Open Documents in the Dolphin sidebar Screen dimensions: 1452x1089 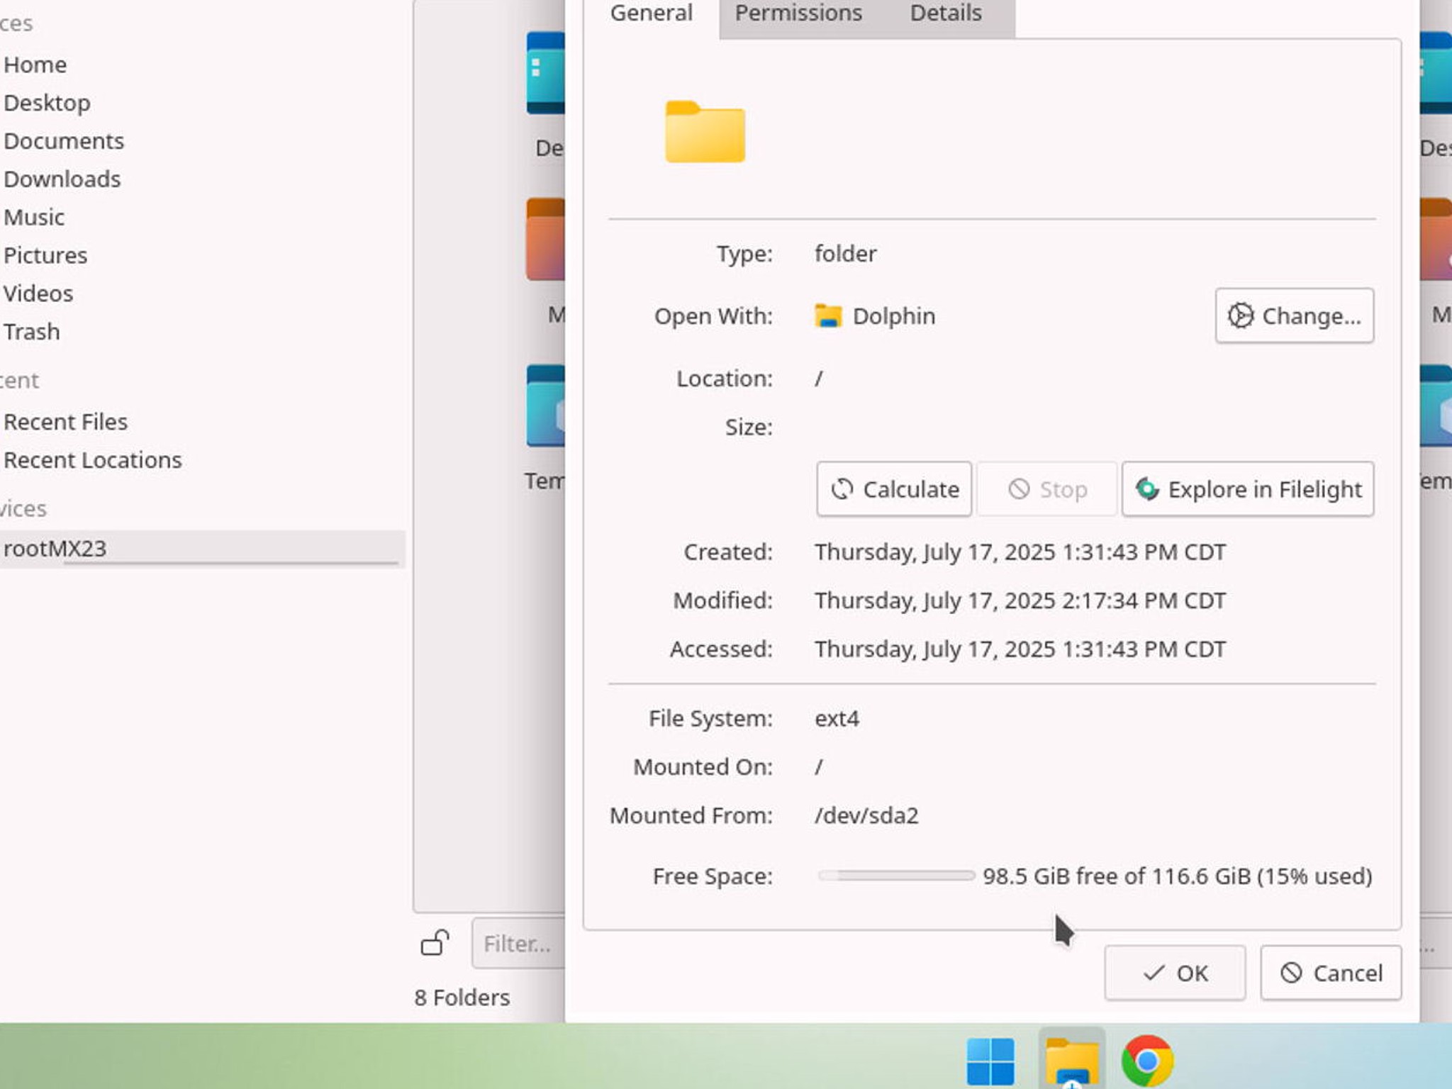(64, 141)
